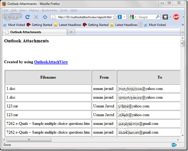The height and width of the screenshot is (151, 188).
Task: Click the Firefox logo in title bar
Action: tap(4, 4)
